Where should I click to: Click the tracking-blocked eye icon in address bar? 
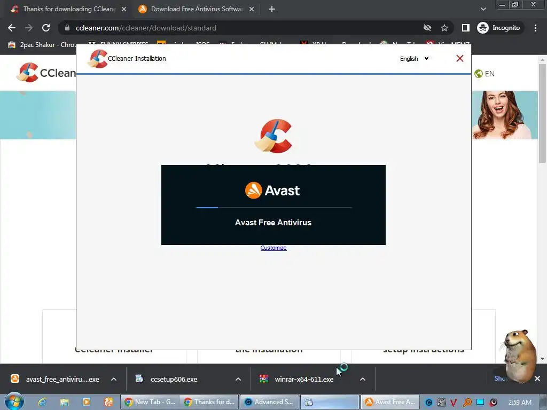(427, 28)
